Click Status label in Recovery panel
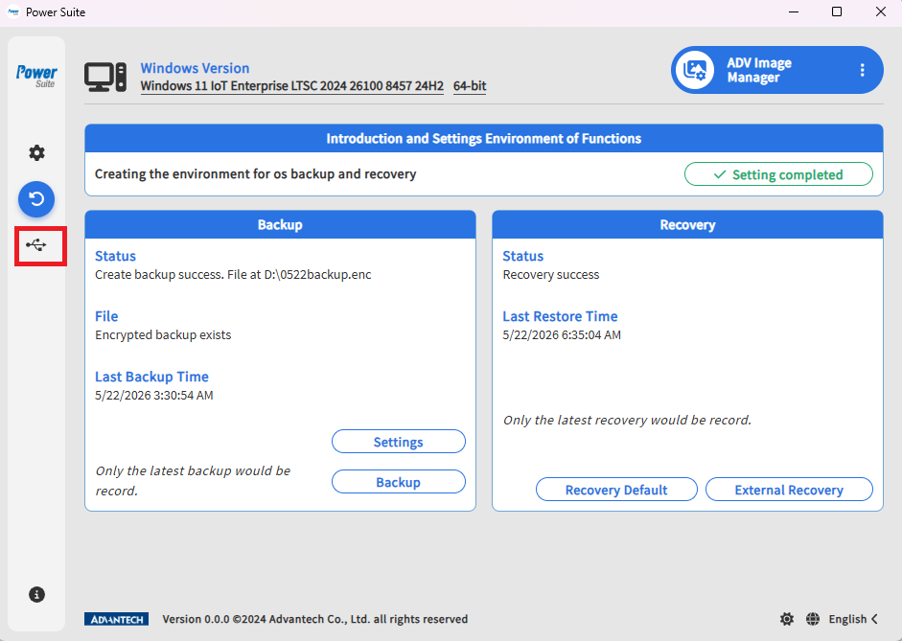 523,256
